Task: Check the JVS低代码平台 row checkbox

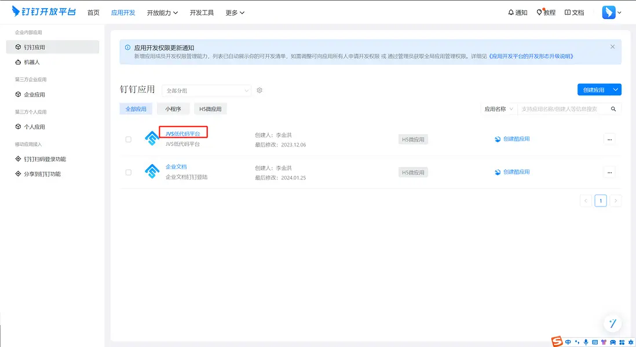Action: [129, 139]
